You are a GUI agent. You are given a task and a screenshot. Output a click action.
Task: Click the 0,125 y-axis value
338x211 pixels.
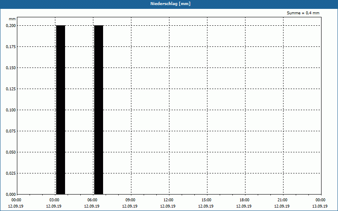11,89
